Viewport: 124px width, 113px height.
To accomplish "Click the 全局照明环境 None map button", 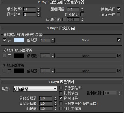I will pos(86,40).
